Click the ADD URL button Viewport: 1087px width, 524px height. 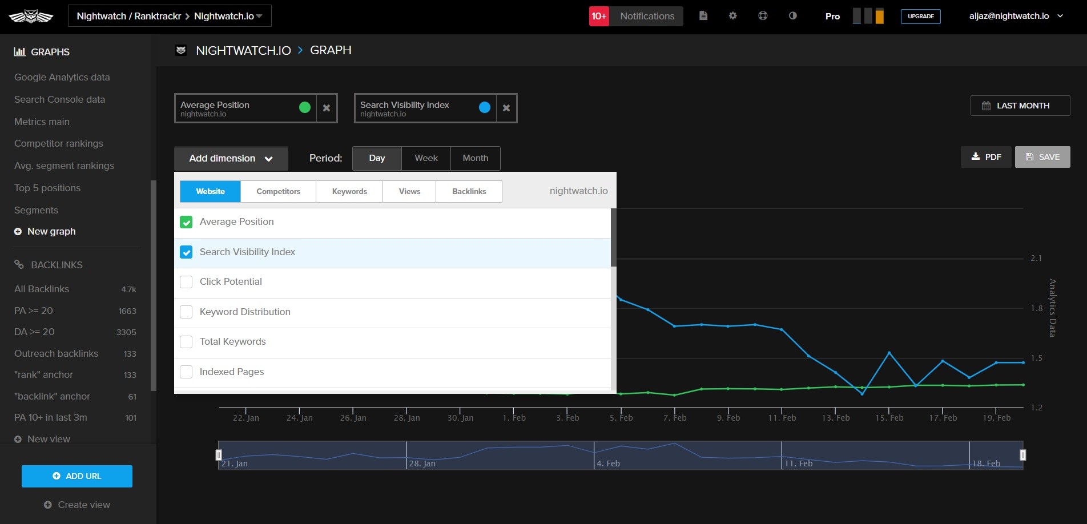(x=77, y=476)
